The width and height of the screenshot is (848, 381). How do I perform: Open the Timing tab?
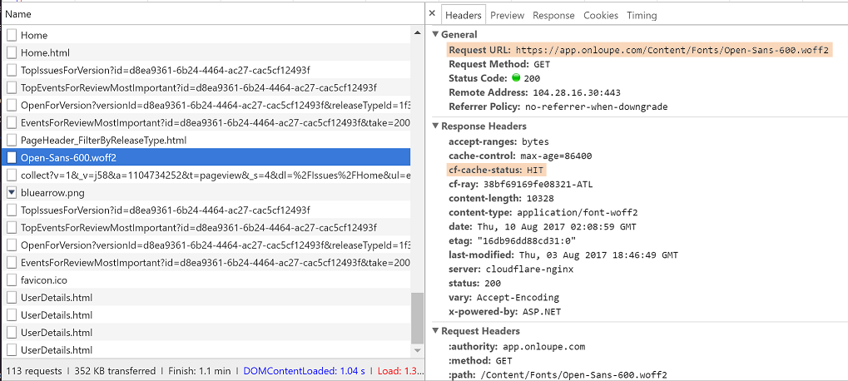point(642,15)
